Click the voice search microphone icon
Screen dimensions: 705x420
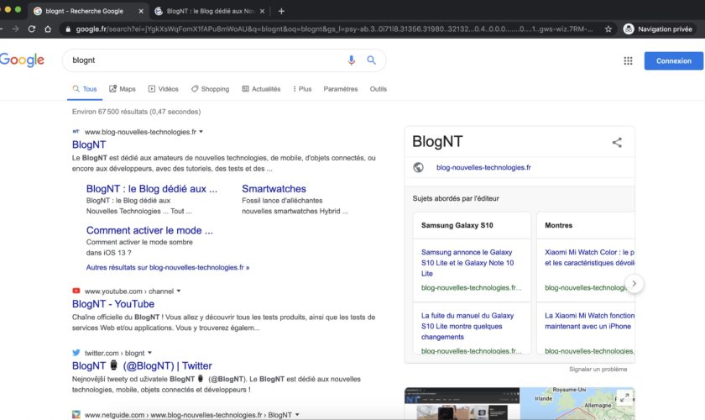[x=352, y=60]
